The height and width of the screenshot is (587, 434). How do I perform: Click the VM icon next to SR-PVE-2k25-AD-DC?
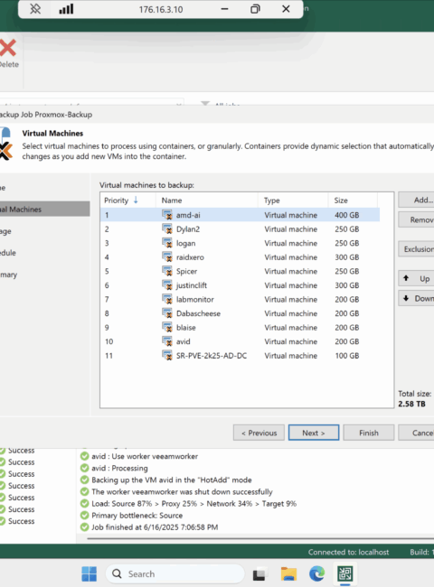point(166,355)
